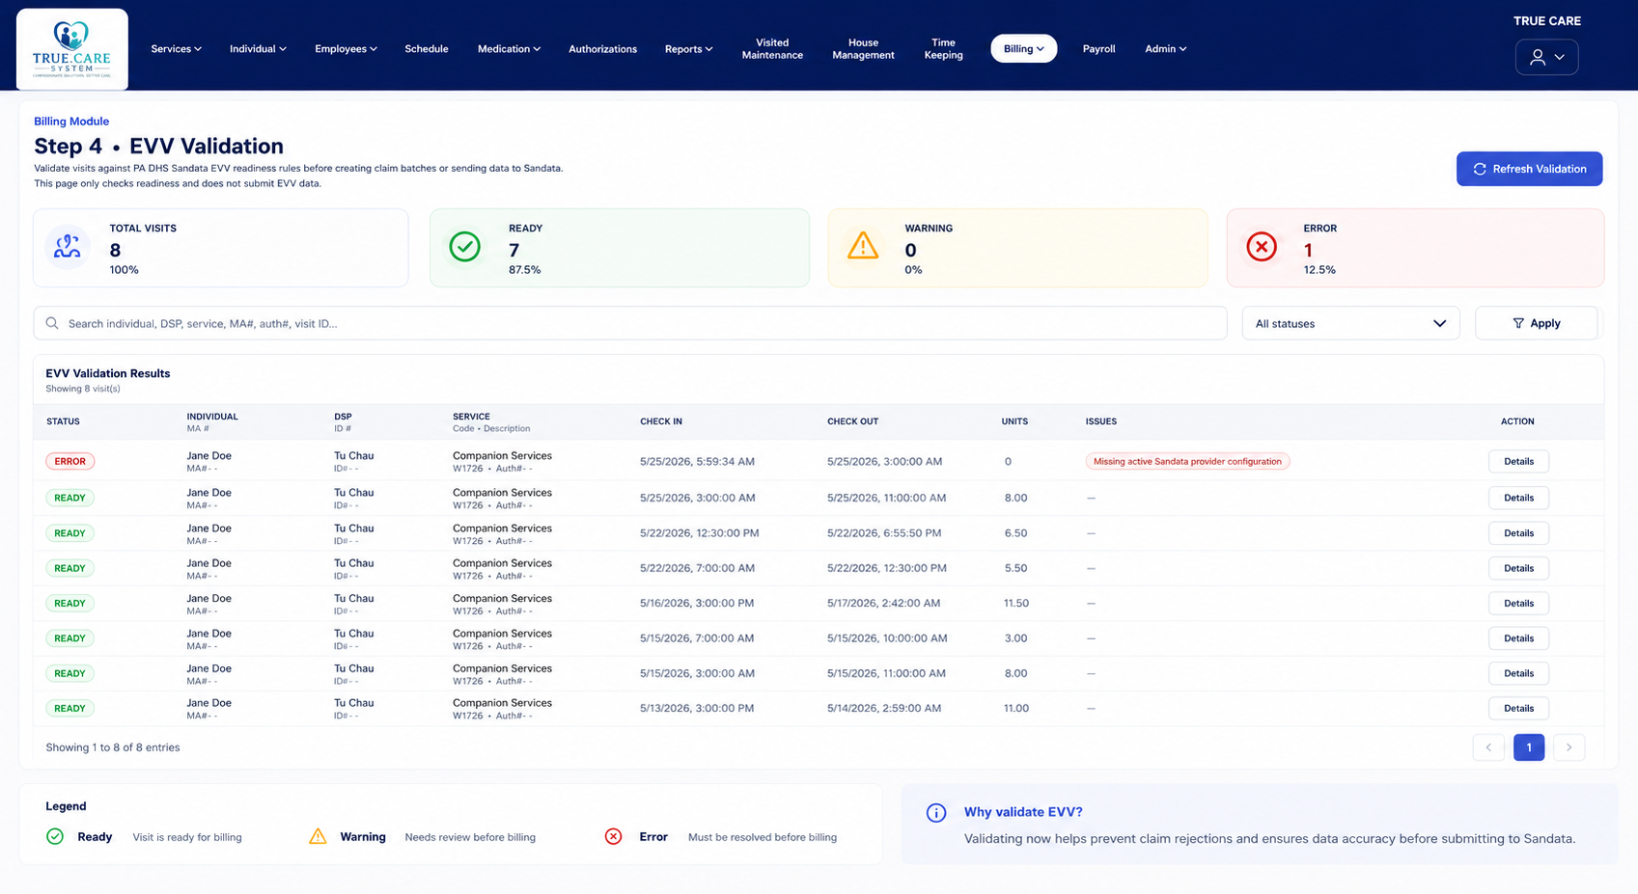This screenshot has height=894, width=1638.
Task: Click the 5.50 units value
Action: pyautogui.click(x=1015, y=569)
